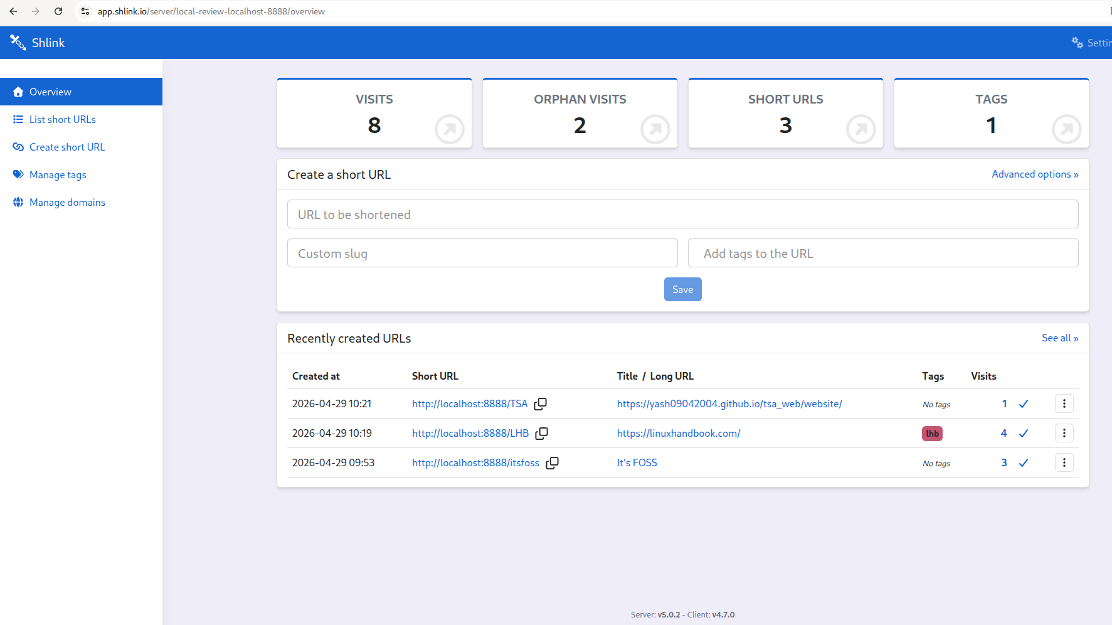Click the Manage tags tag icon
The height and width of the screenshot is (625, 1112).
click(x=18, y=174)
